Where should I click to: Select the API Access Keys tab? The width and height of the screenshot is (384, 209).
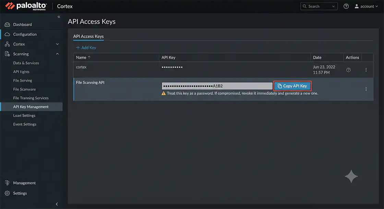pos(88,36)
